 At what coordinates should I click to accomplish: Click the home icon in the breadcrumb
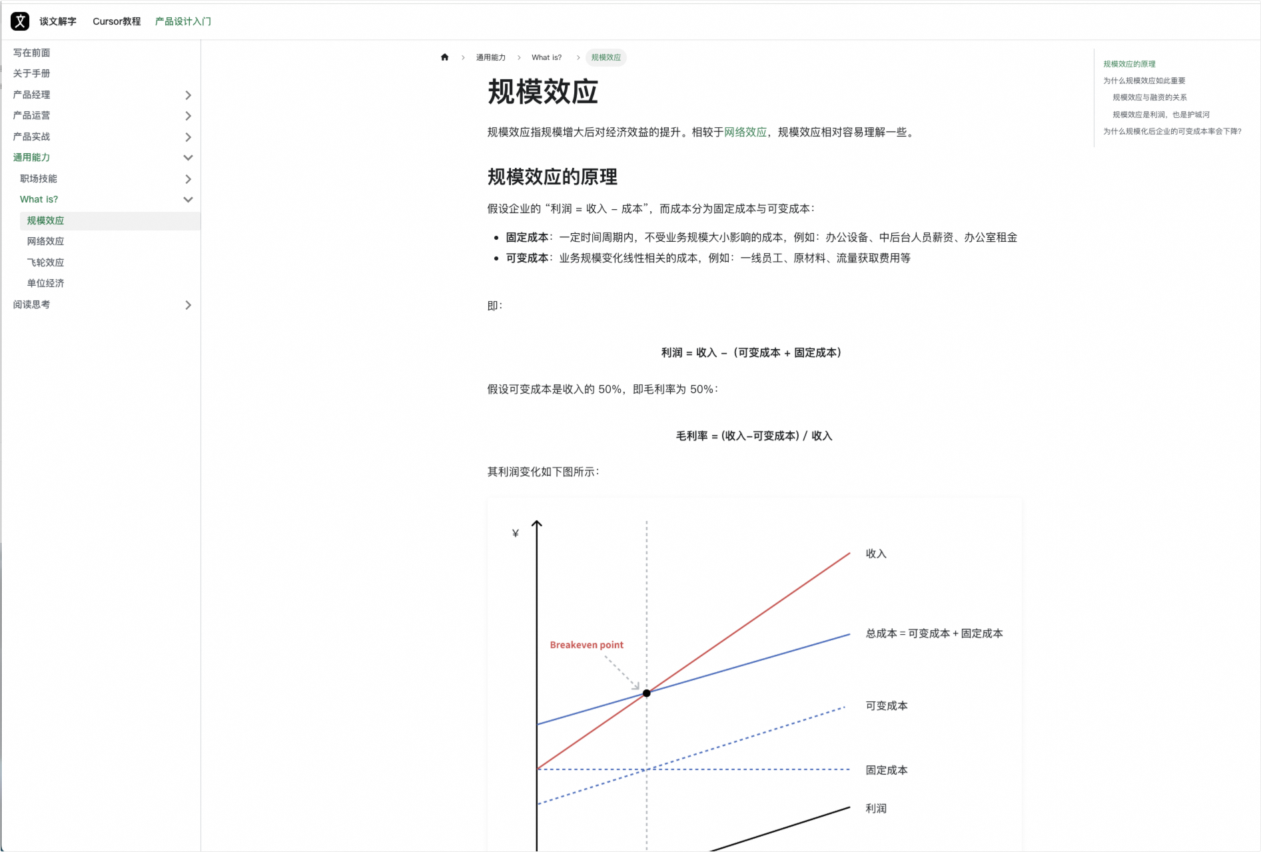point(444,57)
